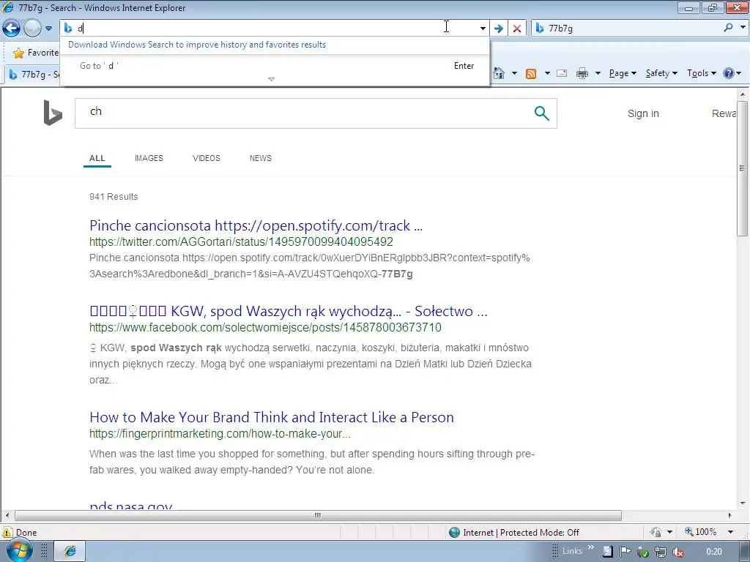
Task: Open 'How to Make Your Brand Think' result
Action: 272,417
